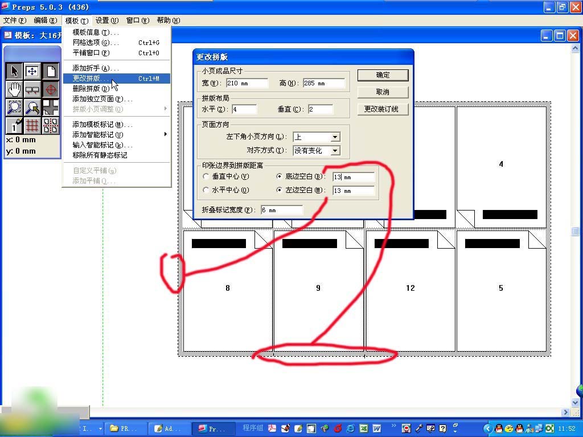
Task: Select the hand pan tool
Action: (x=14, y=89)
